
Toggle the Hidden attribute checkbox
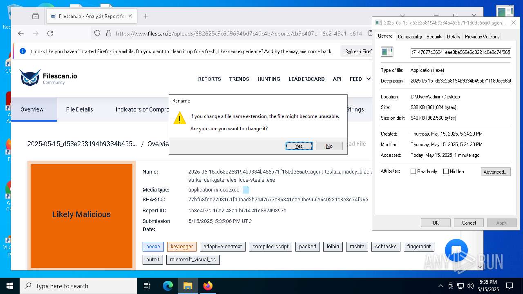coord(446,171)
